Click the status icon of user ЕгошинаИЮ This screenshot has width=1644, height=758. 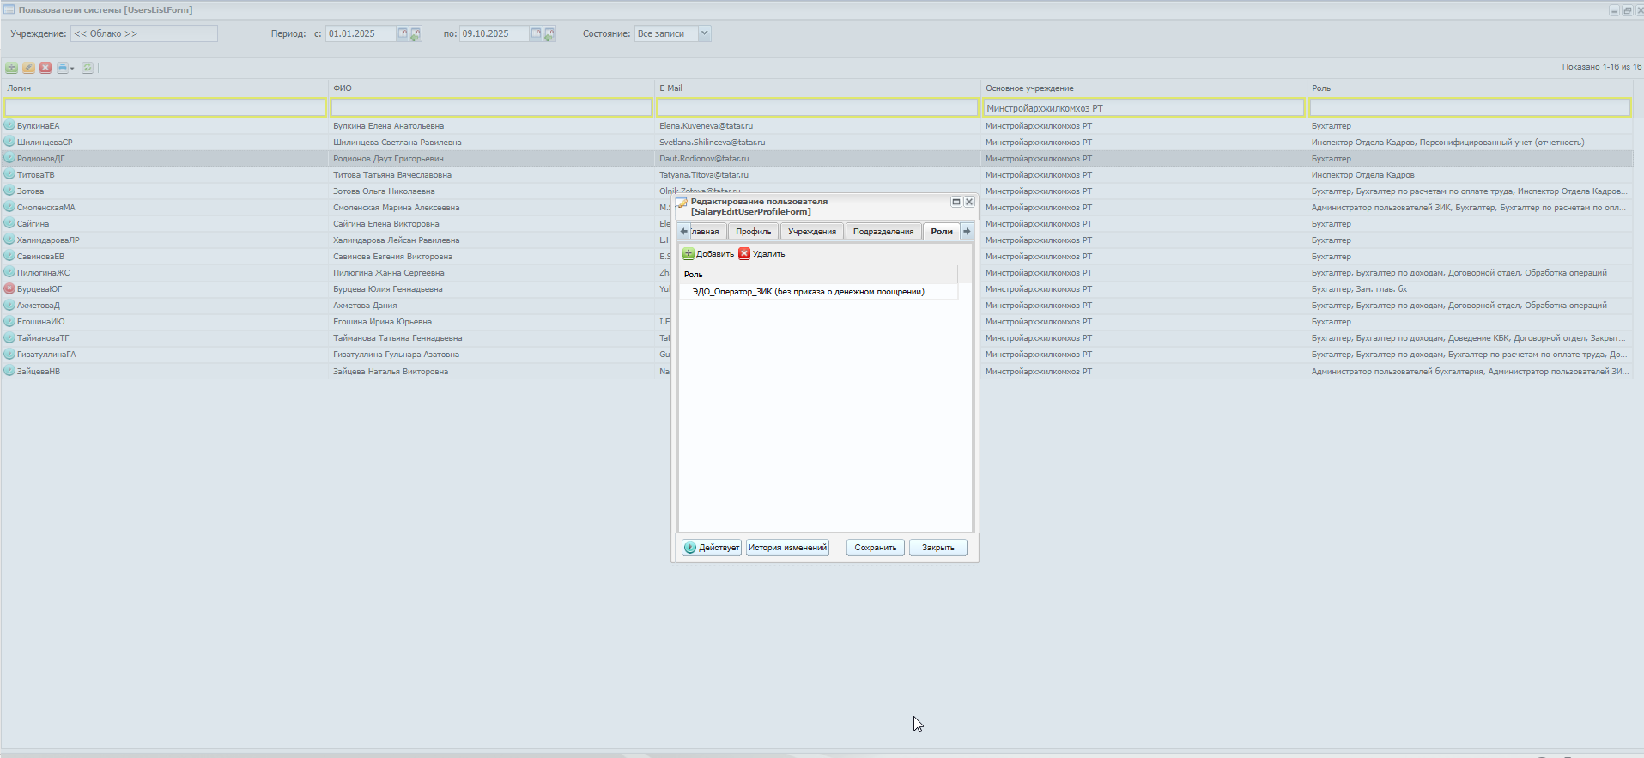pos(9,321)
